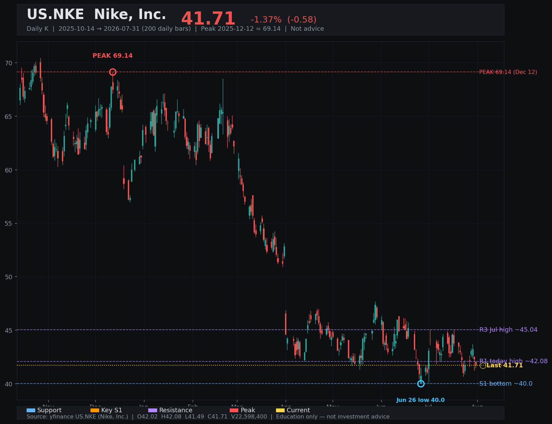Click the 70 tick on the price axis
This screenshot has width=552, height=424.
pos(9,63)
